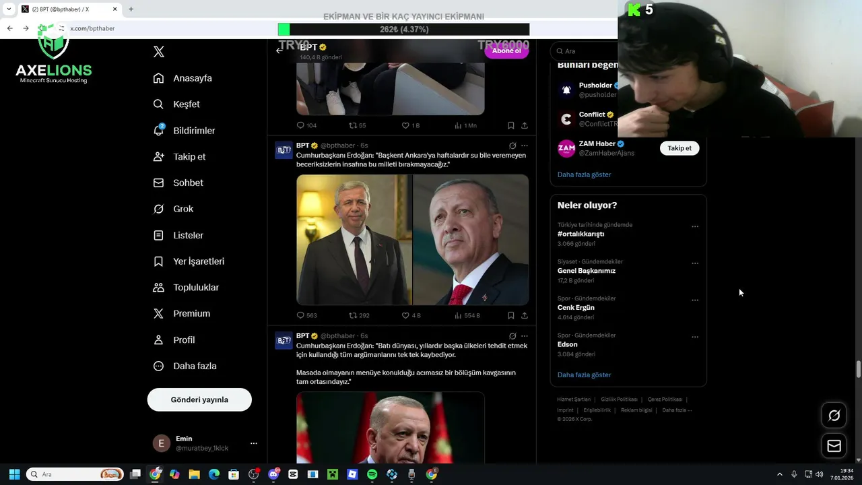Open Keşfet in the sidebar
The width and height of the screenshot is (862, 485).
click(x=176, y=104)
